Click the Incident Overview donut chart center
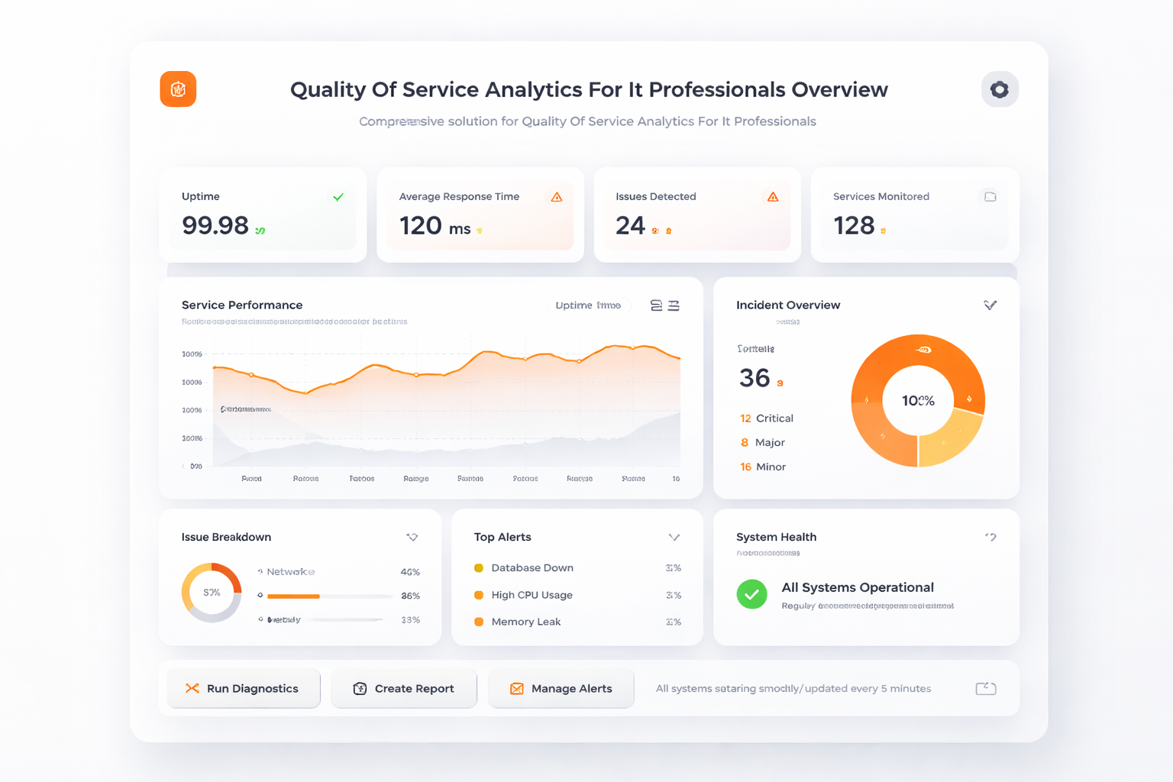The height and width of the screenshot is (782, 1173). [918, 401]
